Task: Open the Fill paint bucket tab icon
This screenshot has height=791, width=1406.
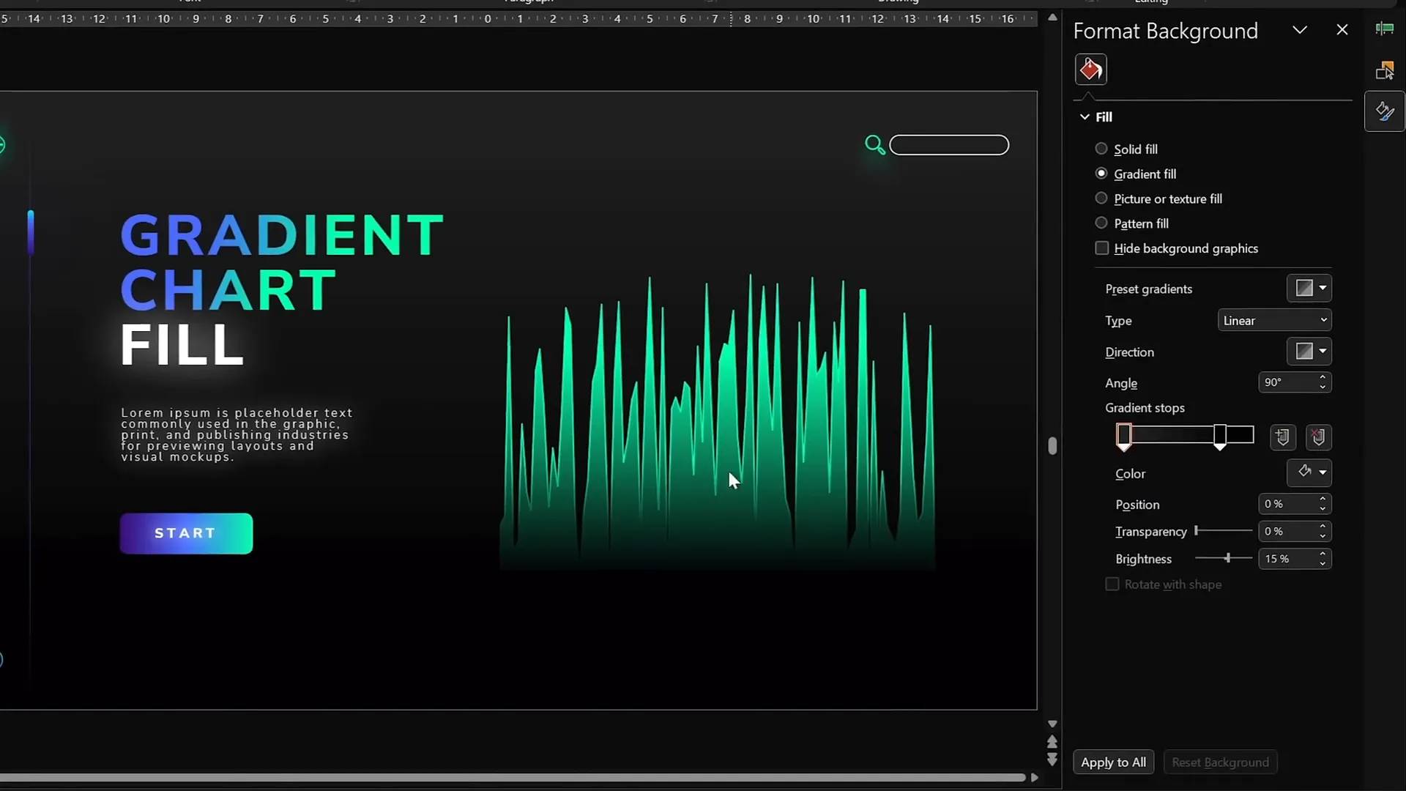Action: click(x=1090, y=70)
